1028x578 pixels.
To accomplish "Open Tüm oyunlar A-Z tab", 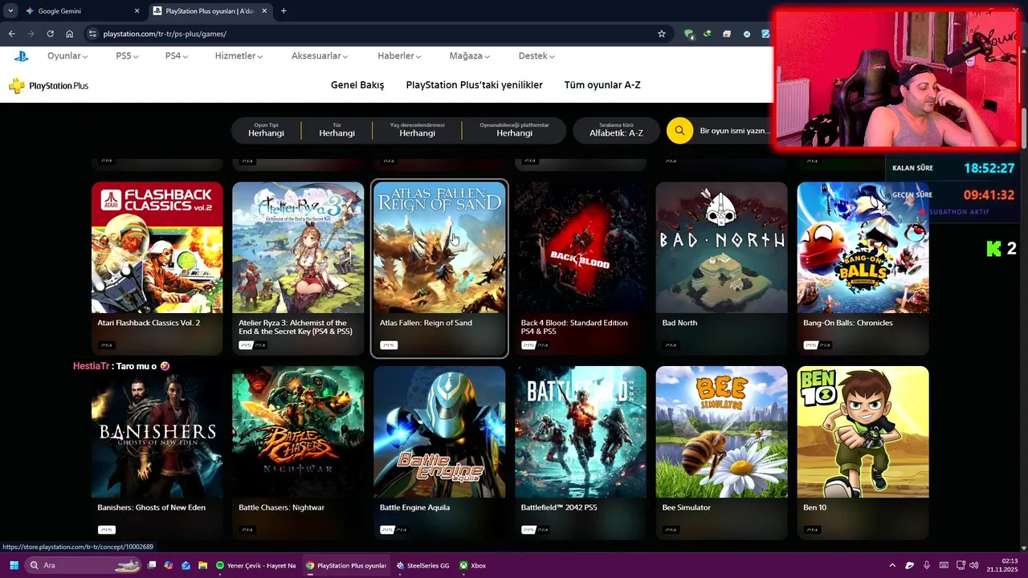I will click(x=602, y=85).
